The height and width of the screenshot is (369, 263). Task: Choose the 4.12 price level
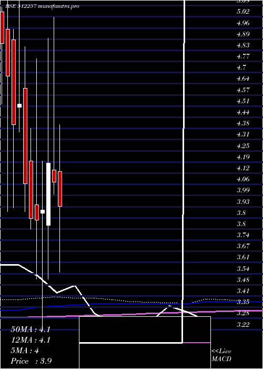coord(243,168)
